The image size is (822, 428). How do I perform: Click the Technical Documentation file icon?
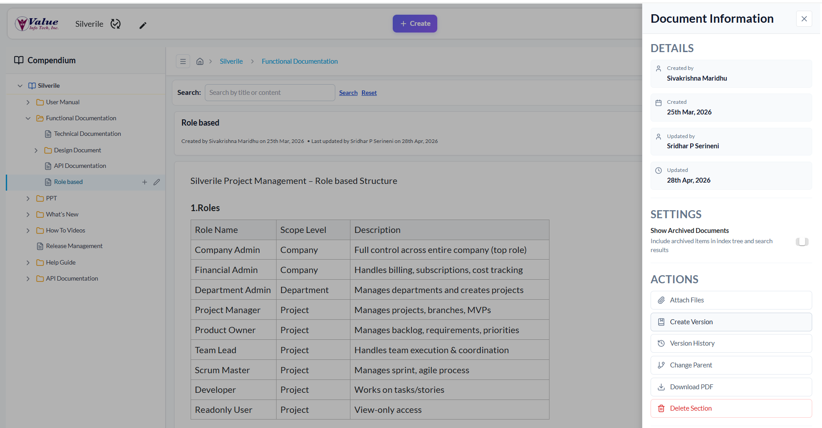pos(48,134)
